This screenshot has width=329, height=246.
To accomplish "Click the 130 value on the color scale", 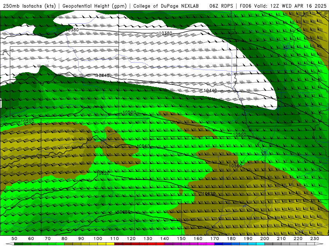I will coord(148,239).
